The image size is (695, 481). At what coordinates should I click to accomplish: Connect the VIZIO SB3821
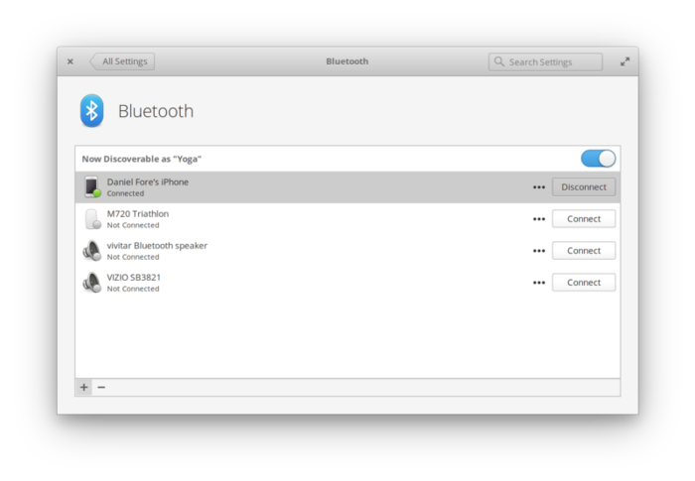(584, 283)
